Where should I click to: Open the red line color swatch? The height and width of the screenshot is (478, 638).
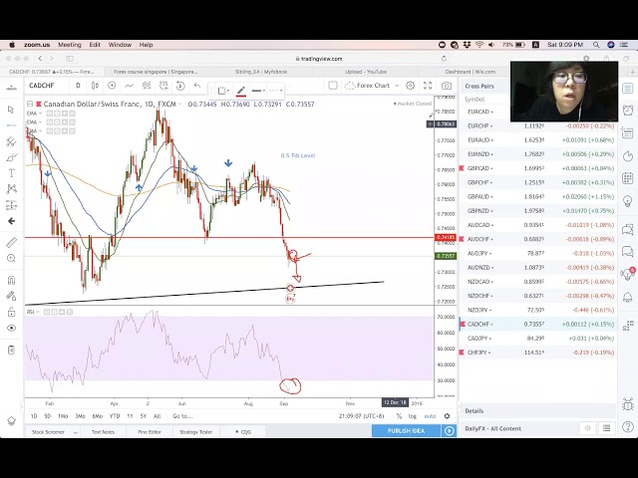pyautogui.click(x=241, y=92)
